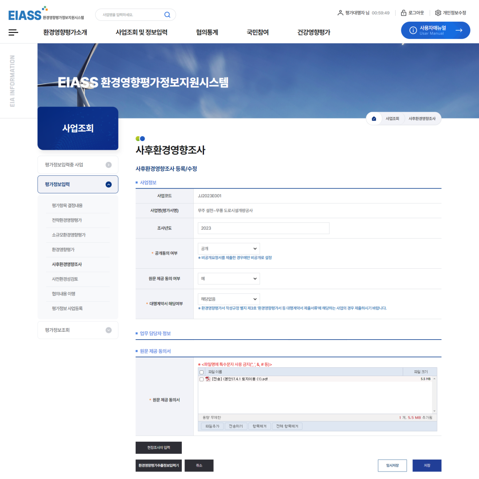Click the 로그아웃 lock icon

coord(404,13)
